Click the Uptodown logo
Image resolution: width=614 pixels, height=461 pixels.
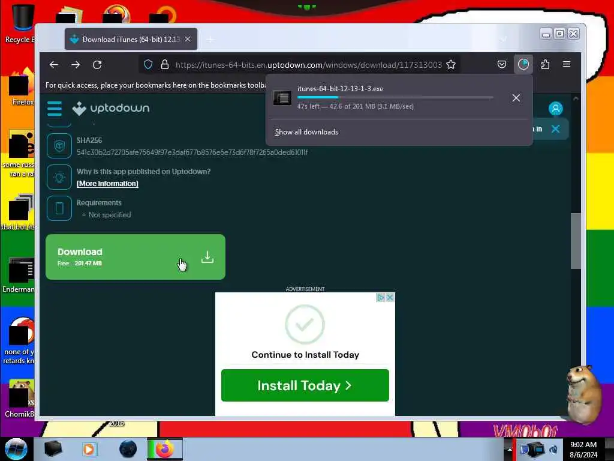coord(111,108)
